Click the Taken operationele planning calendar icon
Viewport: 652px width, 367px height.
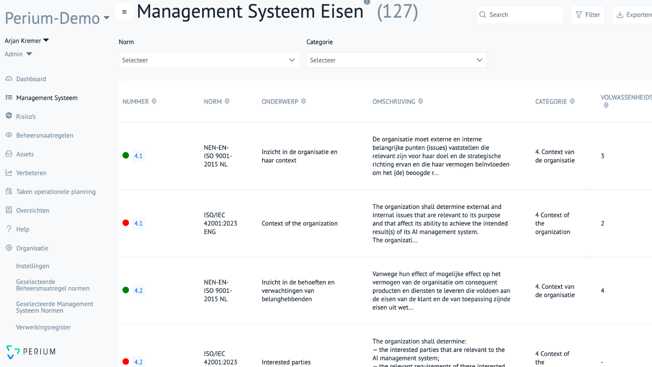click(9, 191)
